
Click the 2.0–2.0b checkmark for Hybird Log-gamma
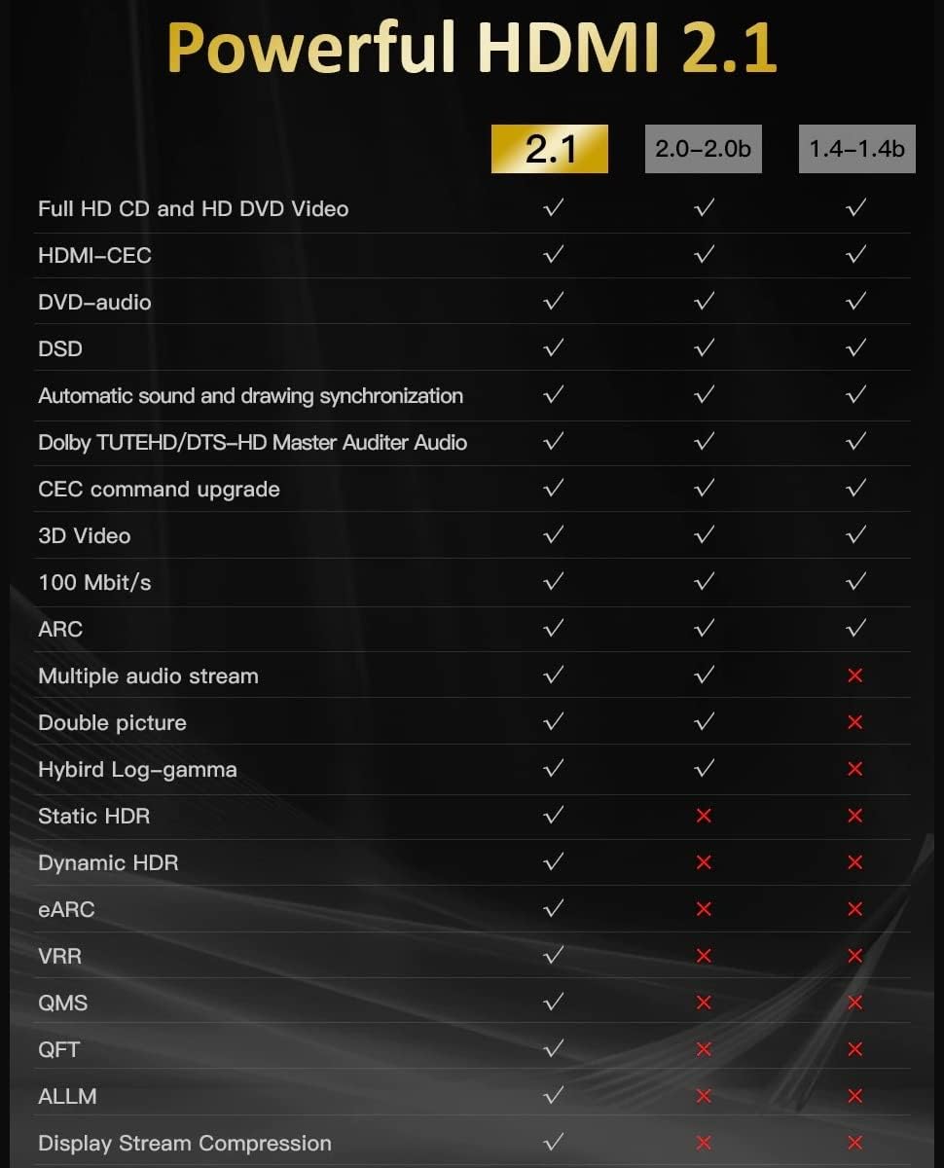coord(704,769)
